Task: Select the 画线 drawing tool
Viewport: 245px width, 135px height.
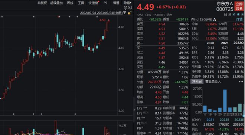Action: (70, 3)
